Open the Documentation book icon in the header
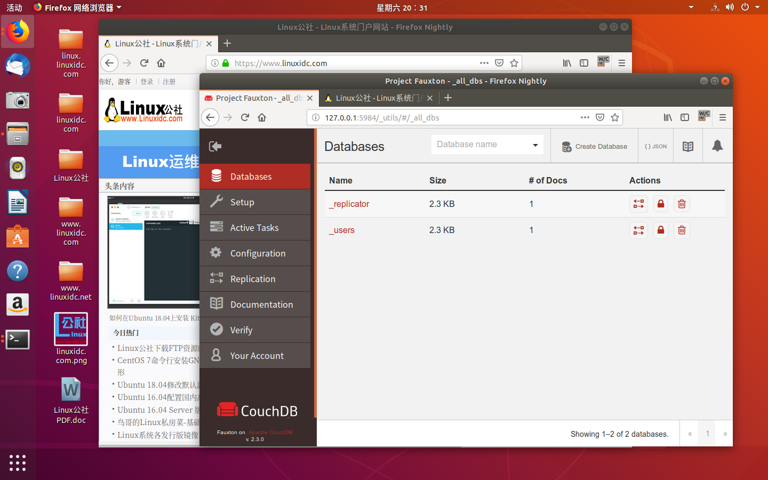This screenshot has height=480, width=768. tap(687, 145)
